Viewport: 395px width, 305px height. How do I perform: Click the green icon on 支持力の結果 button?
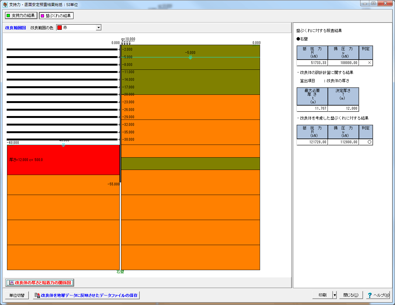(8, 16)
